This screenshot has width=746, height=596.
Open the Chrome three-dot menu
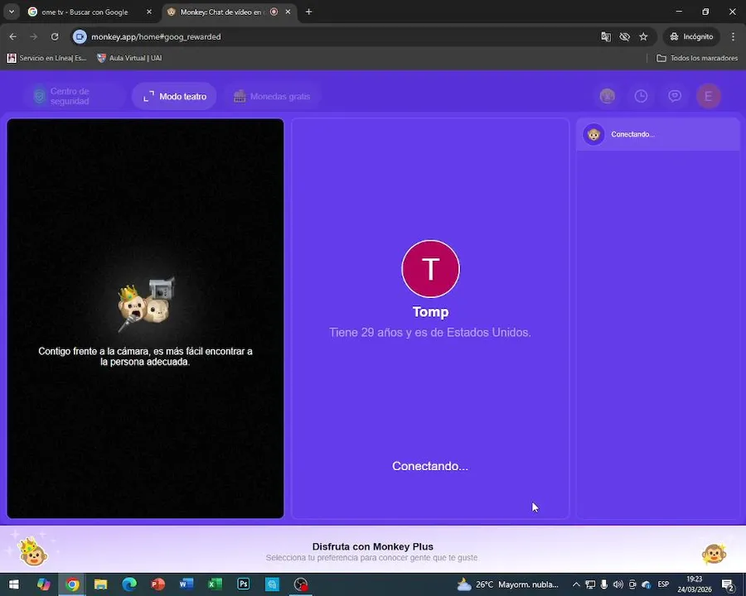pos(734,36)
